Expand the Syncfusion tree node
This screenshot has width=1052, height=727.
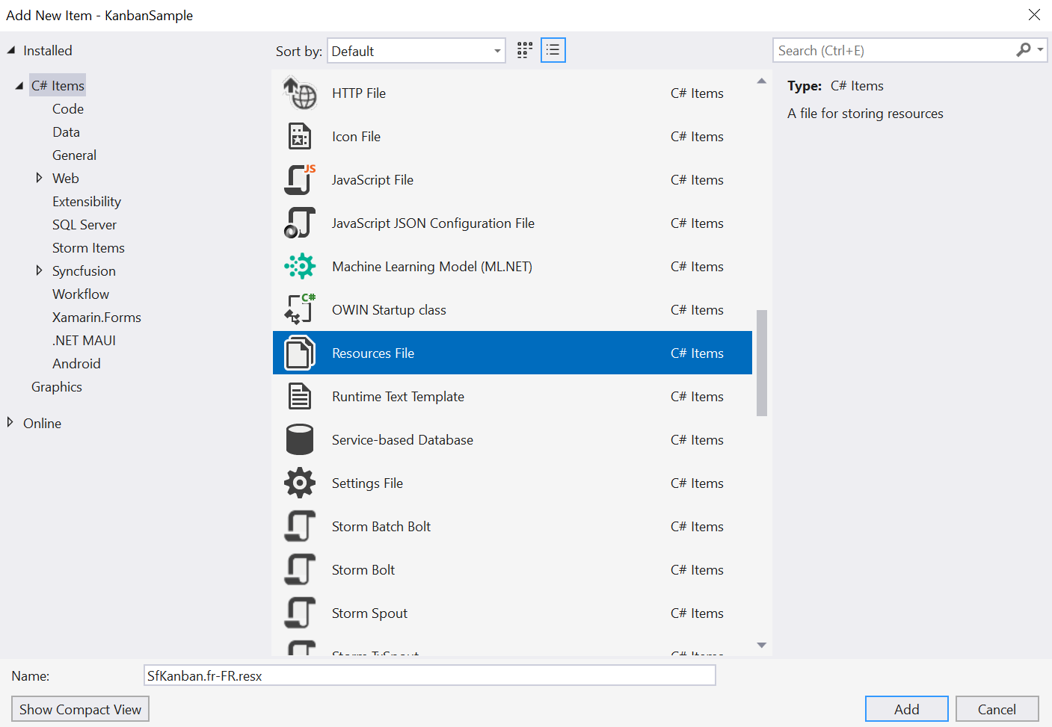tap(39, 270)
